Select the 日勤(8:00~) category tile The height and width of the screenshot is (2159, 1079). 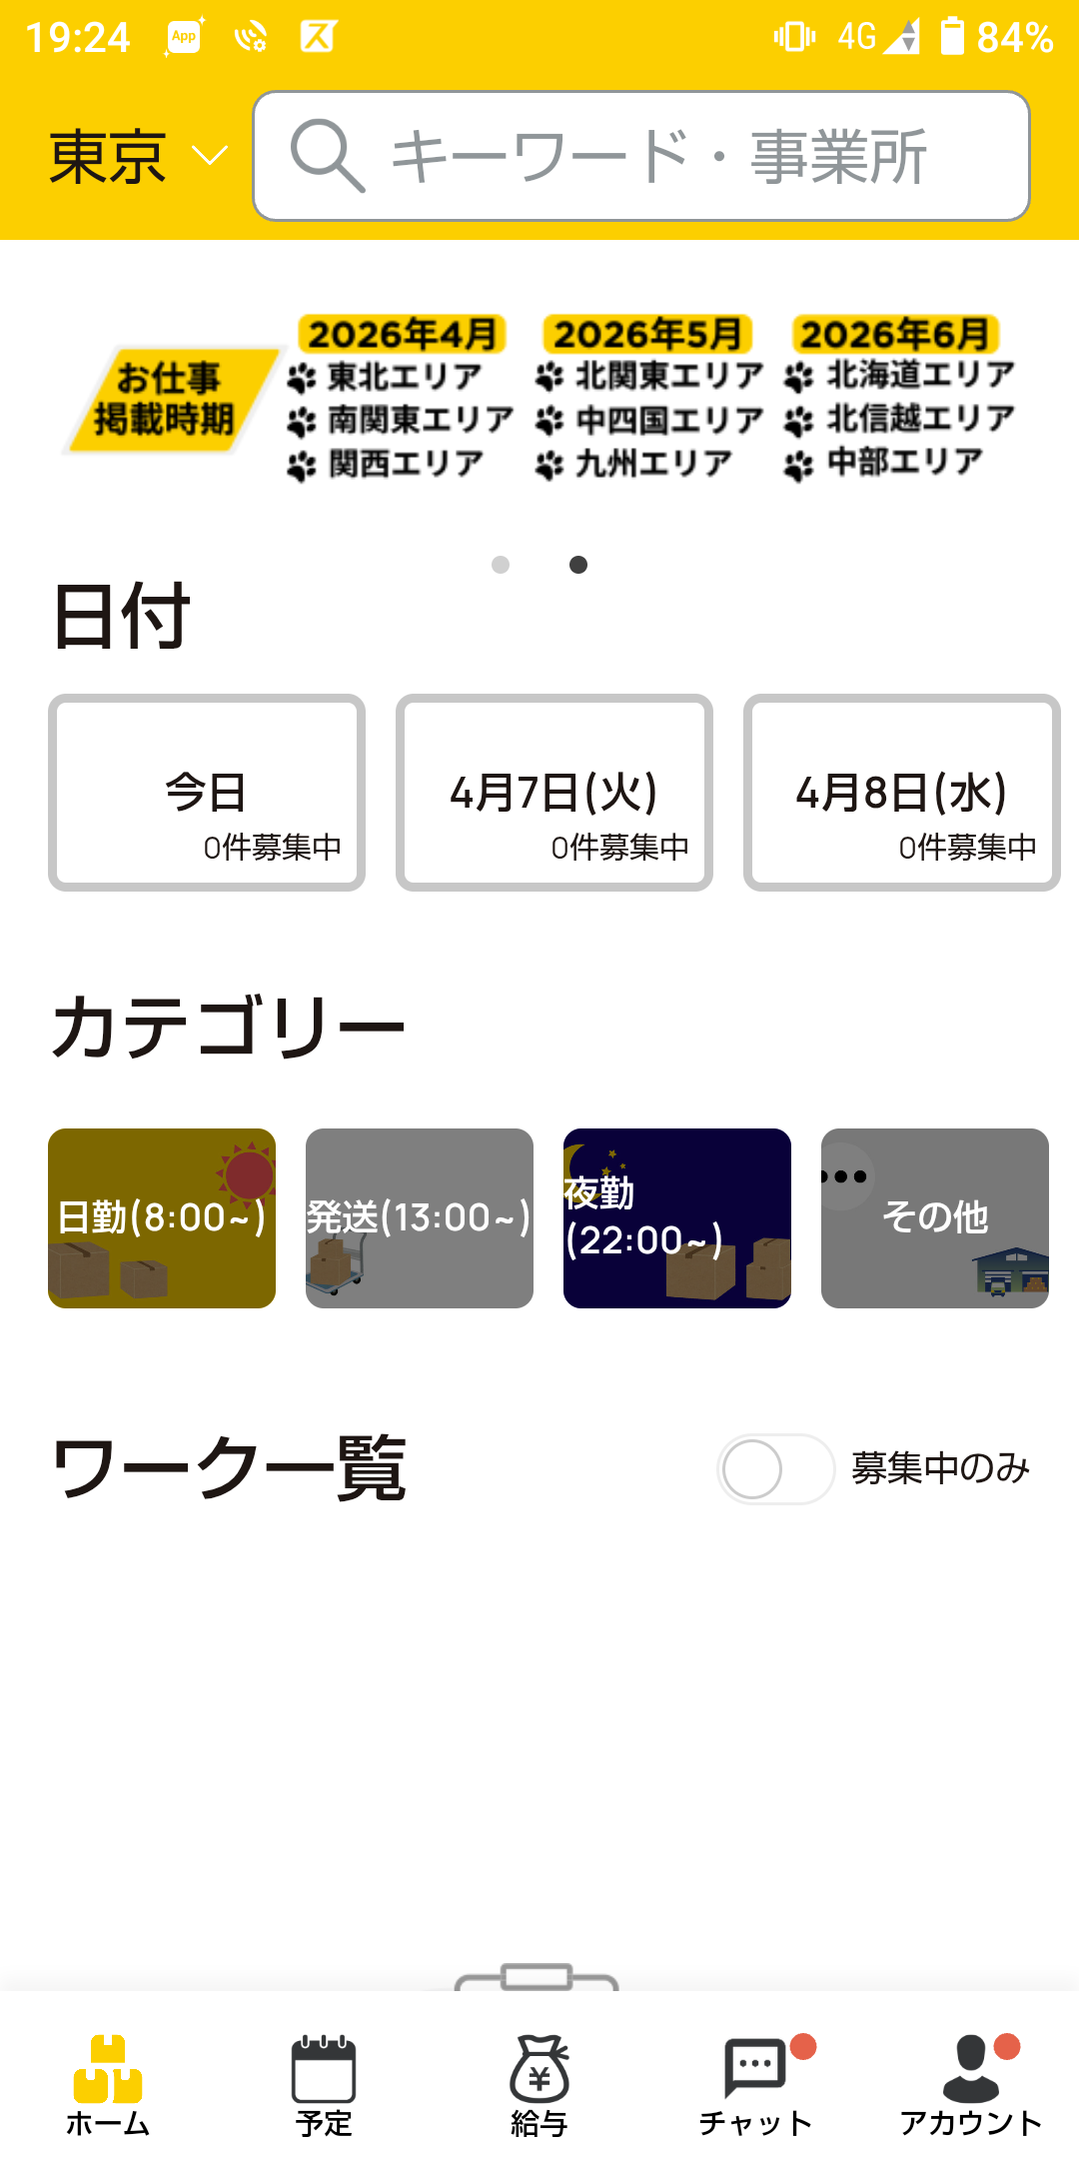click(162, 1218)
